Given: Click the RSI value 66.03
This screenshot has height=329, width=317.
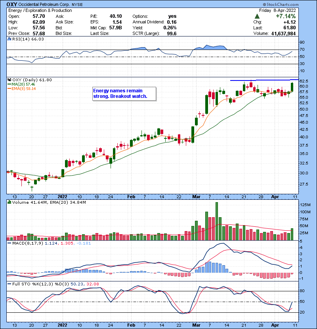Looking at the screenshot, I should [x=38, y=39].
